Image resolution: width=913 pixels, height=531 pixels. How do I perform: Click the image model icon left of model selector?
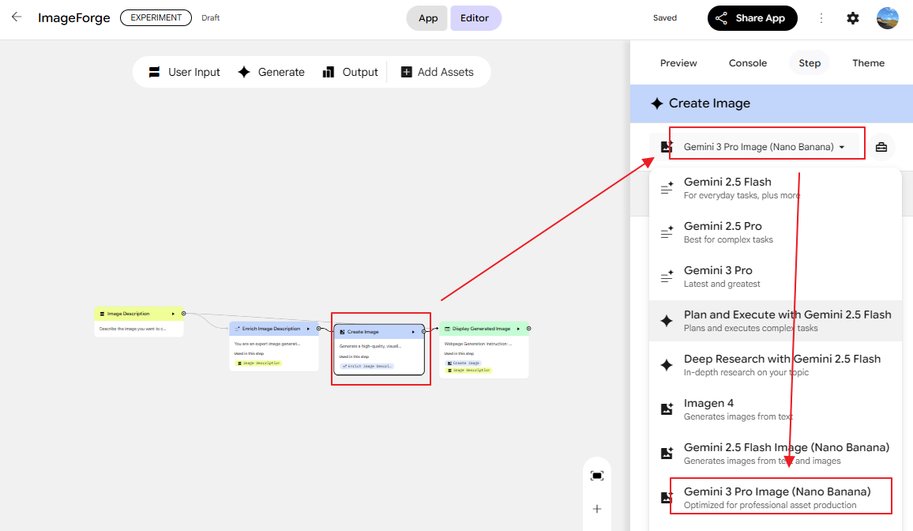(x=667, y=147)
